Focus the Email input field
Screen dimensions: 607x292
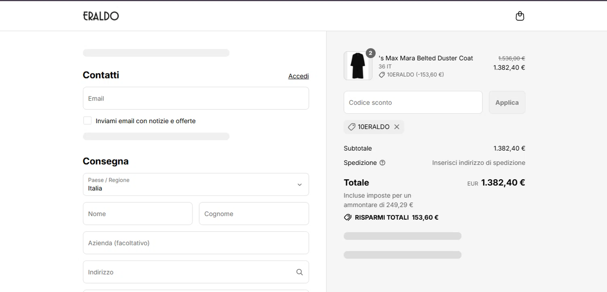coord(196,98)
